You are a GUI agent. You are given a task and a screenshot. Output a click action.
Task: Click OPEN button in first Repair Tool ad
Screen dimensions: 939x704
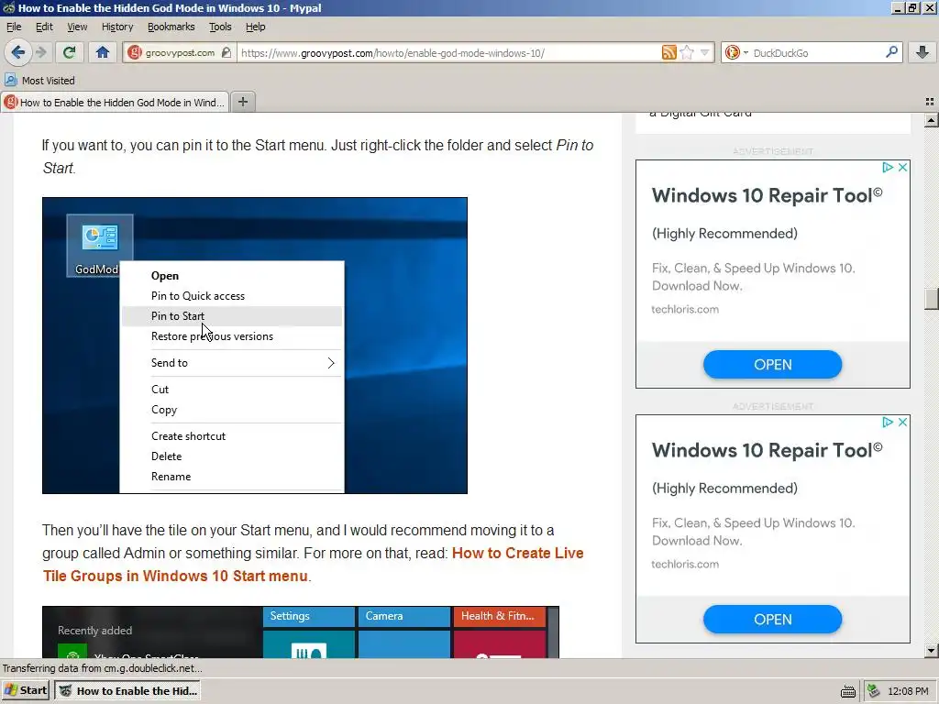[772, 365]
